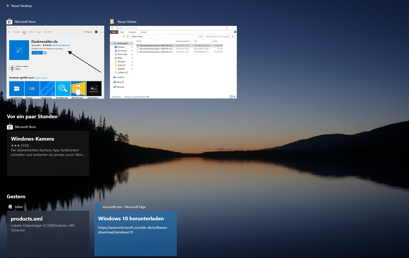Click the blue Installieren button

point(37,53)
